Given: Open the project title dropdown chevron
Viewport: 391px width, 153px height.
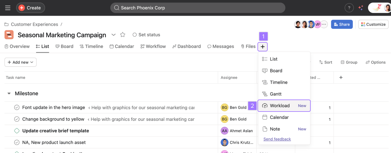Looking at the screenshot, I should coord(113,35).
